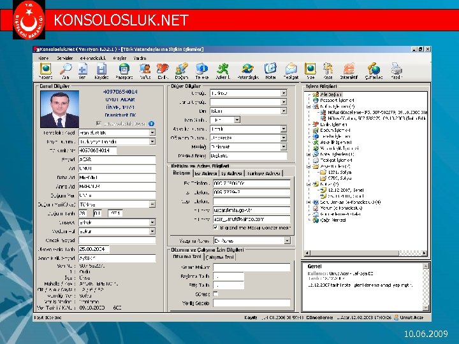Collapse the Notlar tree node
Viewport: 459px width, 344px height.
(309, 184)
